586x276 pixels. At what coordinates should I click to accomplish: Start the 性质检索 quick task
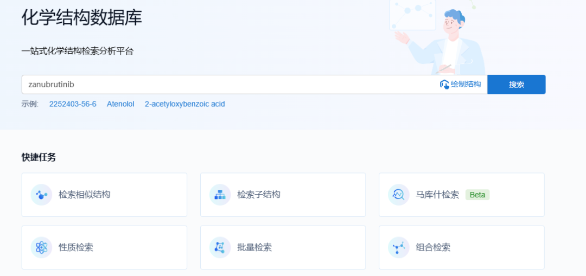104,247
